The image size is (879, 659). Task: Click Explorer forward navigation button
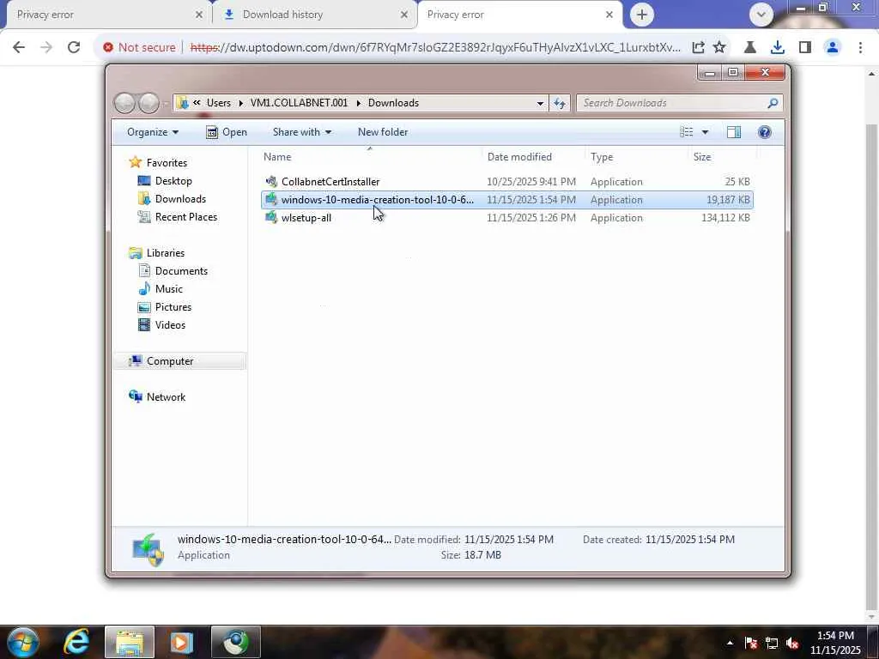149,103
